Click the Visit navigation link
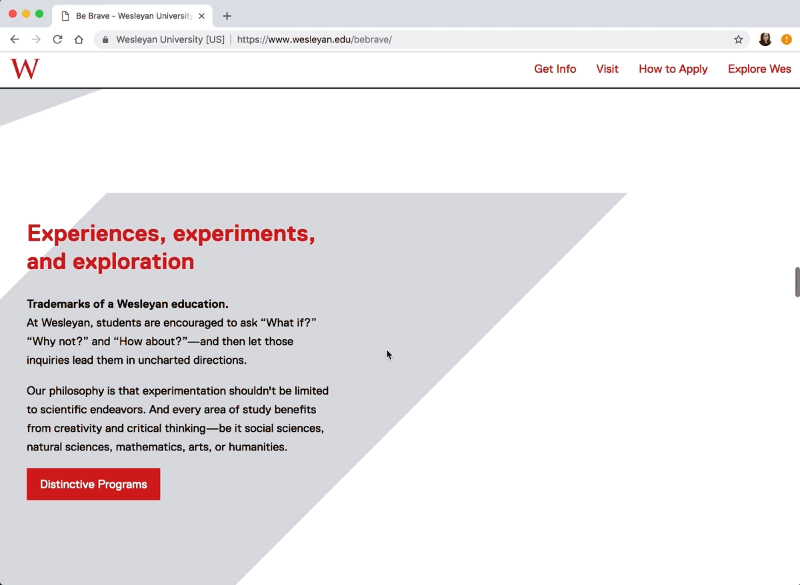This screenshot has height=585, width=800. pyautogui.click(x=607, y=69)
